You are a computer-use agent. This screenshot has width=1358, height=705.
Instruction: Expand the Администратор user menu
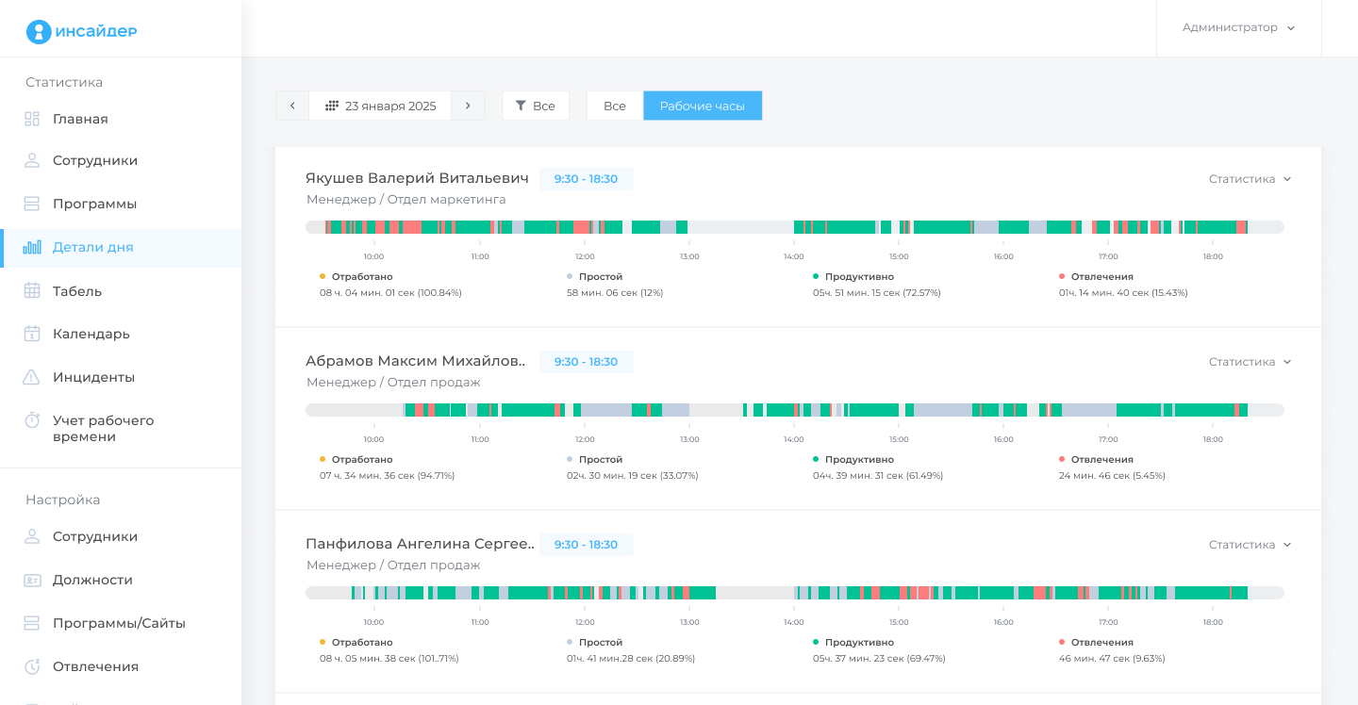[x=1238, y=28]
